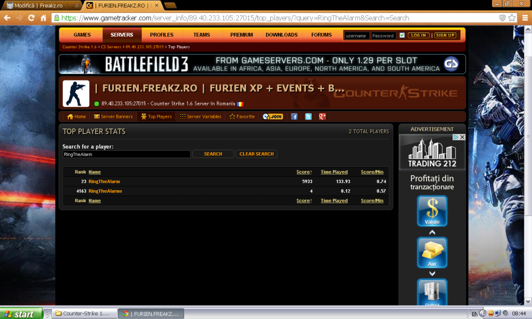Click the SIGN UP button
532x319 pixels.
pyautogui.click(x=445, y=35)
